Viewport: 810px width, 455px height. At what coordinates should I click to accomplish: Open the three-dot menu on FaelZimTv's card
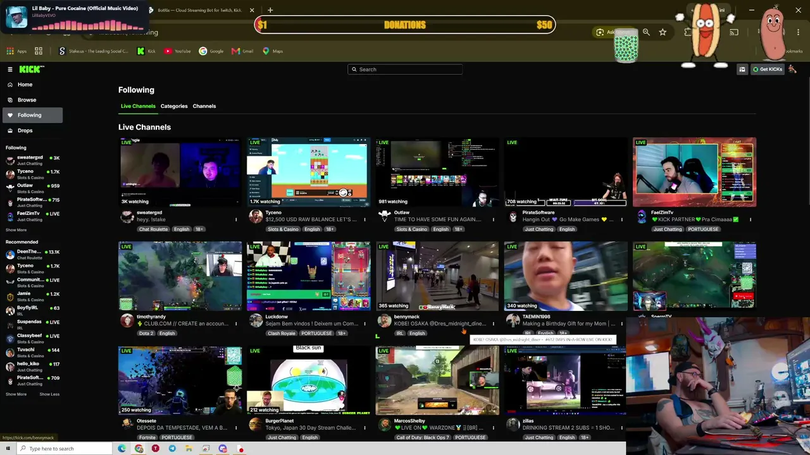coord(750,220)
